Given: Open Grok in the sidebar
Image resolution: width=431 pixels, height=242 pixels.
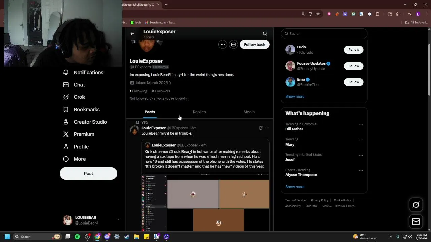Looking at the screenshot, I should [x=74, y=97].
